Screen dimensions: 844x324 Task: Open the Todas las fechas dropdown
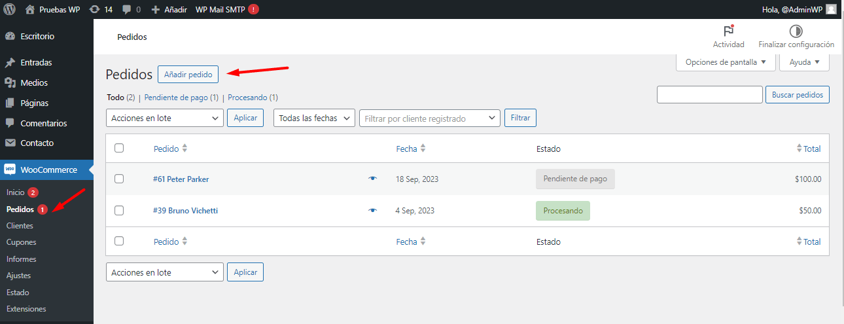point(314,118)
